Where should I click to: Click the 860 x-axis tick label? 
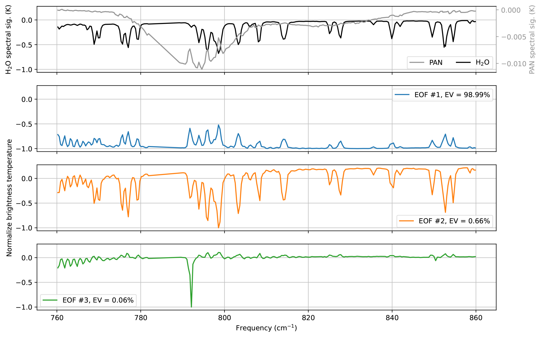[476, 318]
